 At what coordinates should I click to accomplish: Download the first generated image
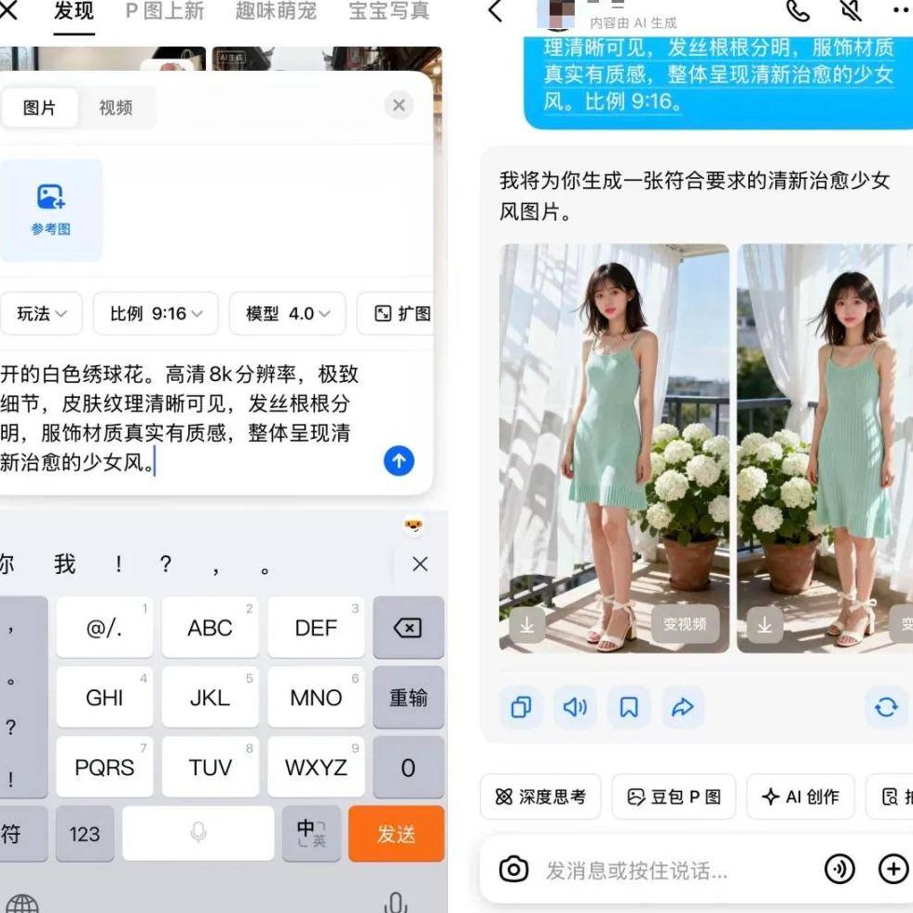pyautogui.click(x=526, y=625)
